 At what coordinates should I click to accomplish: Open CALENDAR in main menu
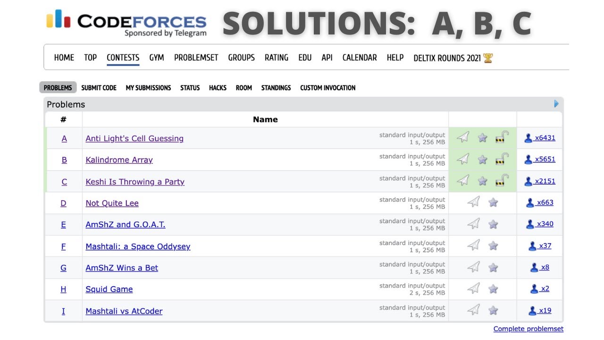[360, 58]
